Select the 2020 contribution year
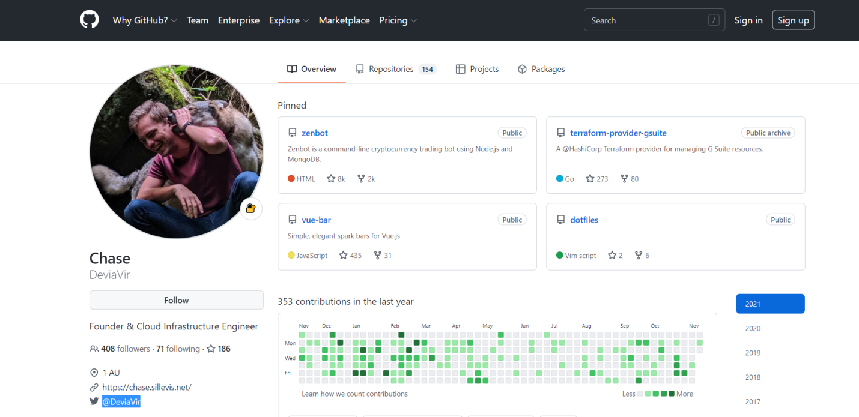Image resolution: width=859 pixels, height=417 pixels. (753, 328)
